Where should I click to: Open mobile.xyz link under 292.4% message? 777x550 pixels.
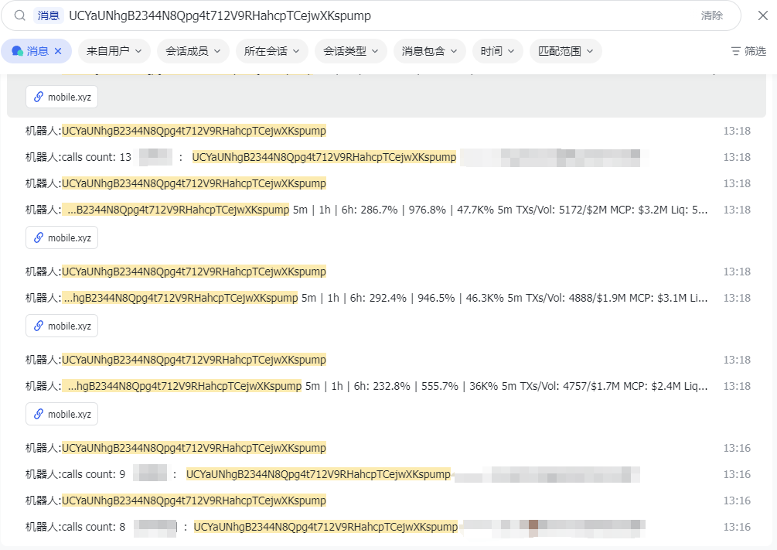click(x=61, y=326)
